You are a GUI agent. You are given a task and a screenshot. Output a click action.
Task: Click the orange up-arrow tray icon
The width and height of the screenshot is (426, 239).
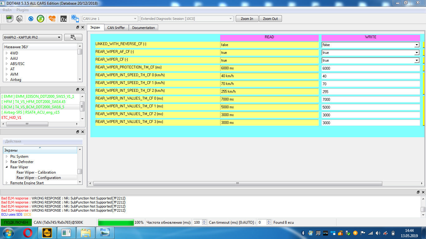[355, 233]
